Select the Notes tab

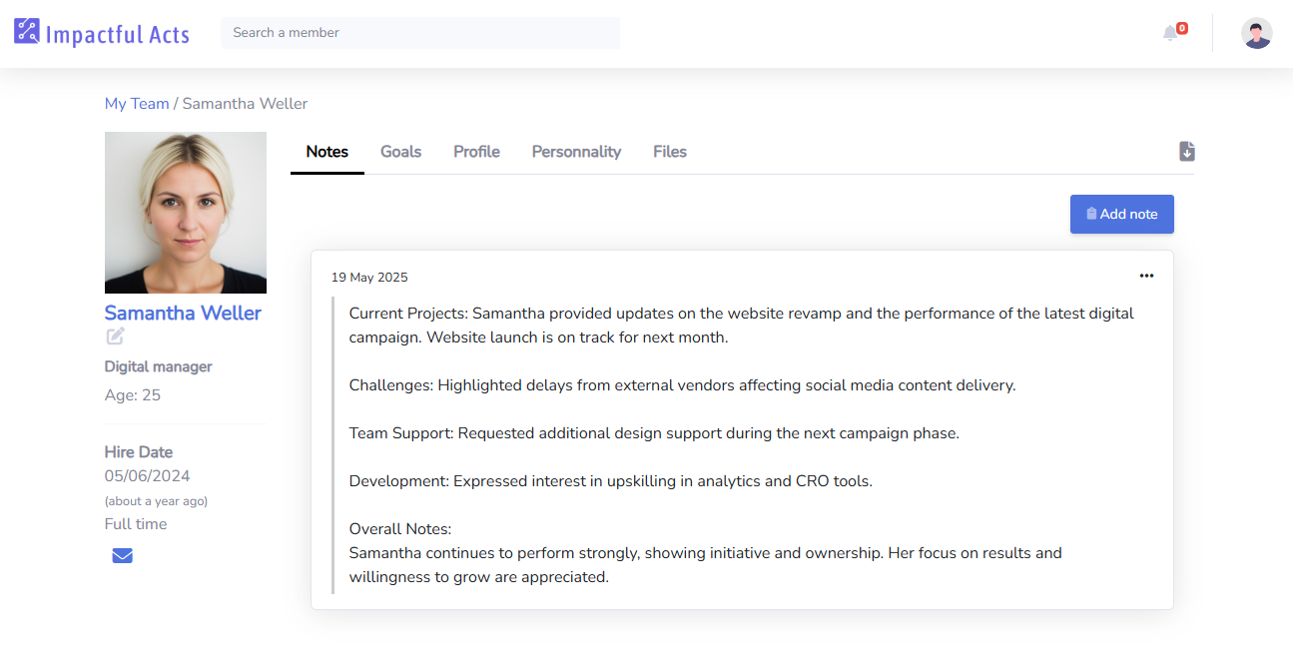pyautogui.click(x=326, y=152)
